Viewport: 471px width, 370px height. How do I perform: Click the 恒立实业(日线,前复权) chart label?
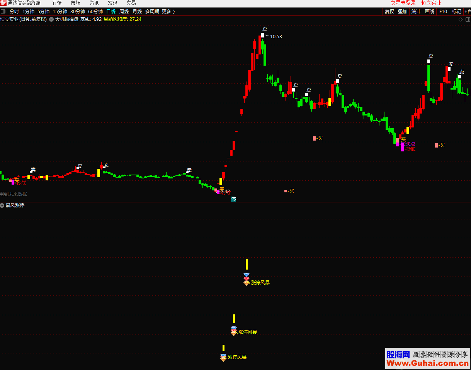[x=24, y=19]
